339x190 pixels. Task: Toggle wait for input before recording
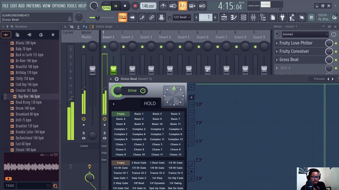pos(173,6)
